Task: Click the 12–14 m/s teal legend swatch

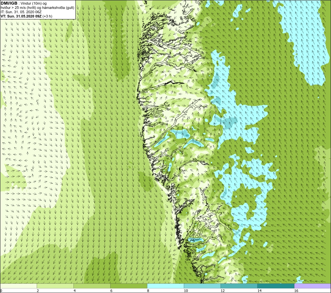Action: 239,286
